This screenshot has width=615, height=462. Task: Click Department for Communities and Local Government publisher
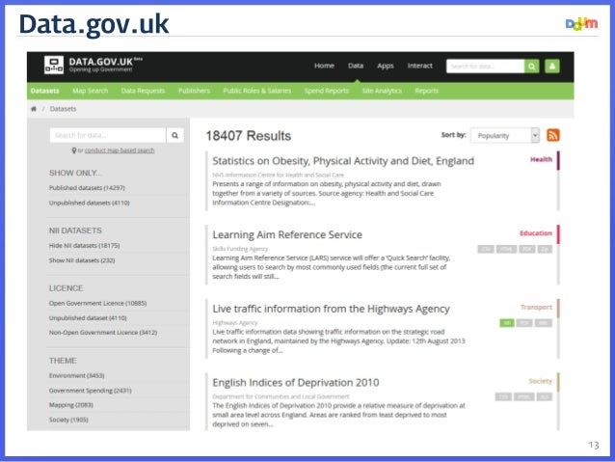click(x=281, y=396)
